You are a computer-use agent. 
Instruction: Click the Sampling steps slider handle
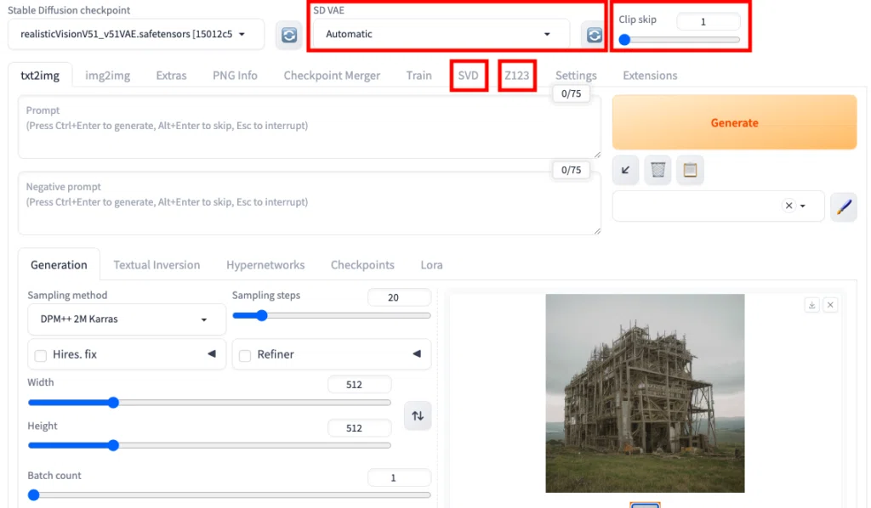tap(262, 315)
